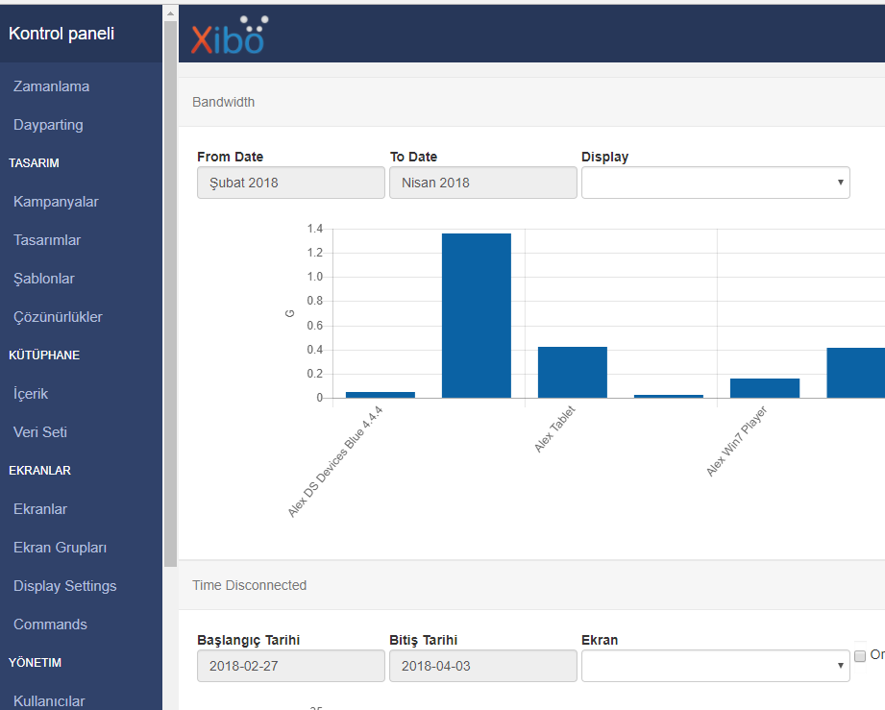Viewport: 885px width, 710px height.
Task: Click the From Date field showing Şubat 2018
Action: (x=290, y=182)
